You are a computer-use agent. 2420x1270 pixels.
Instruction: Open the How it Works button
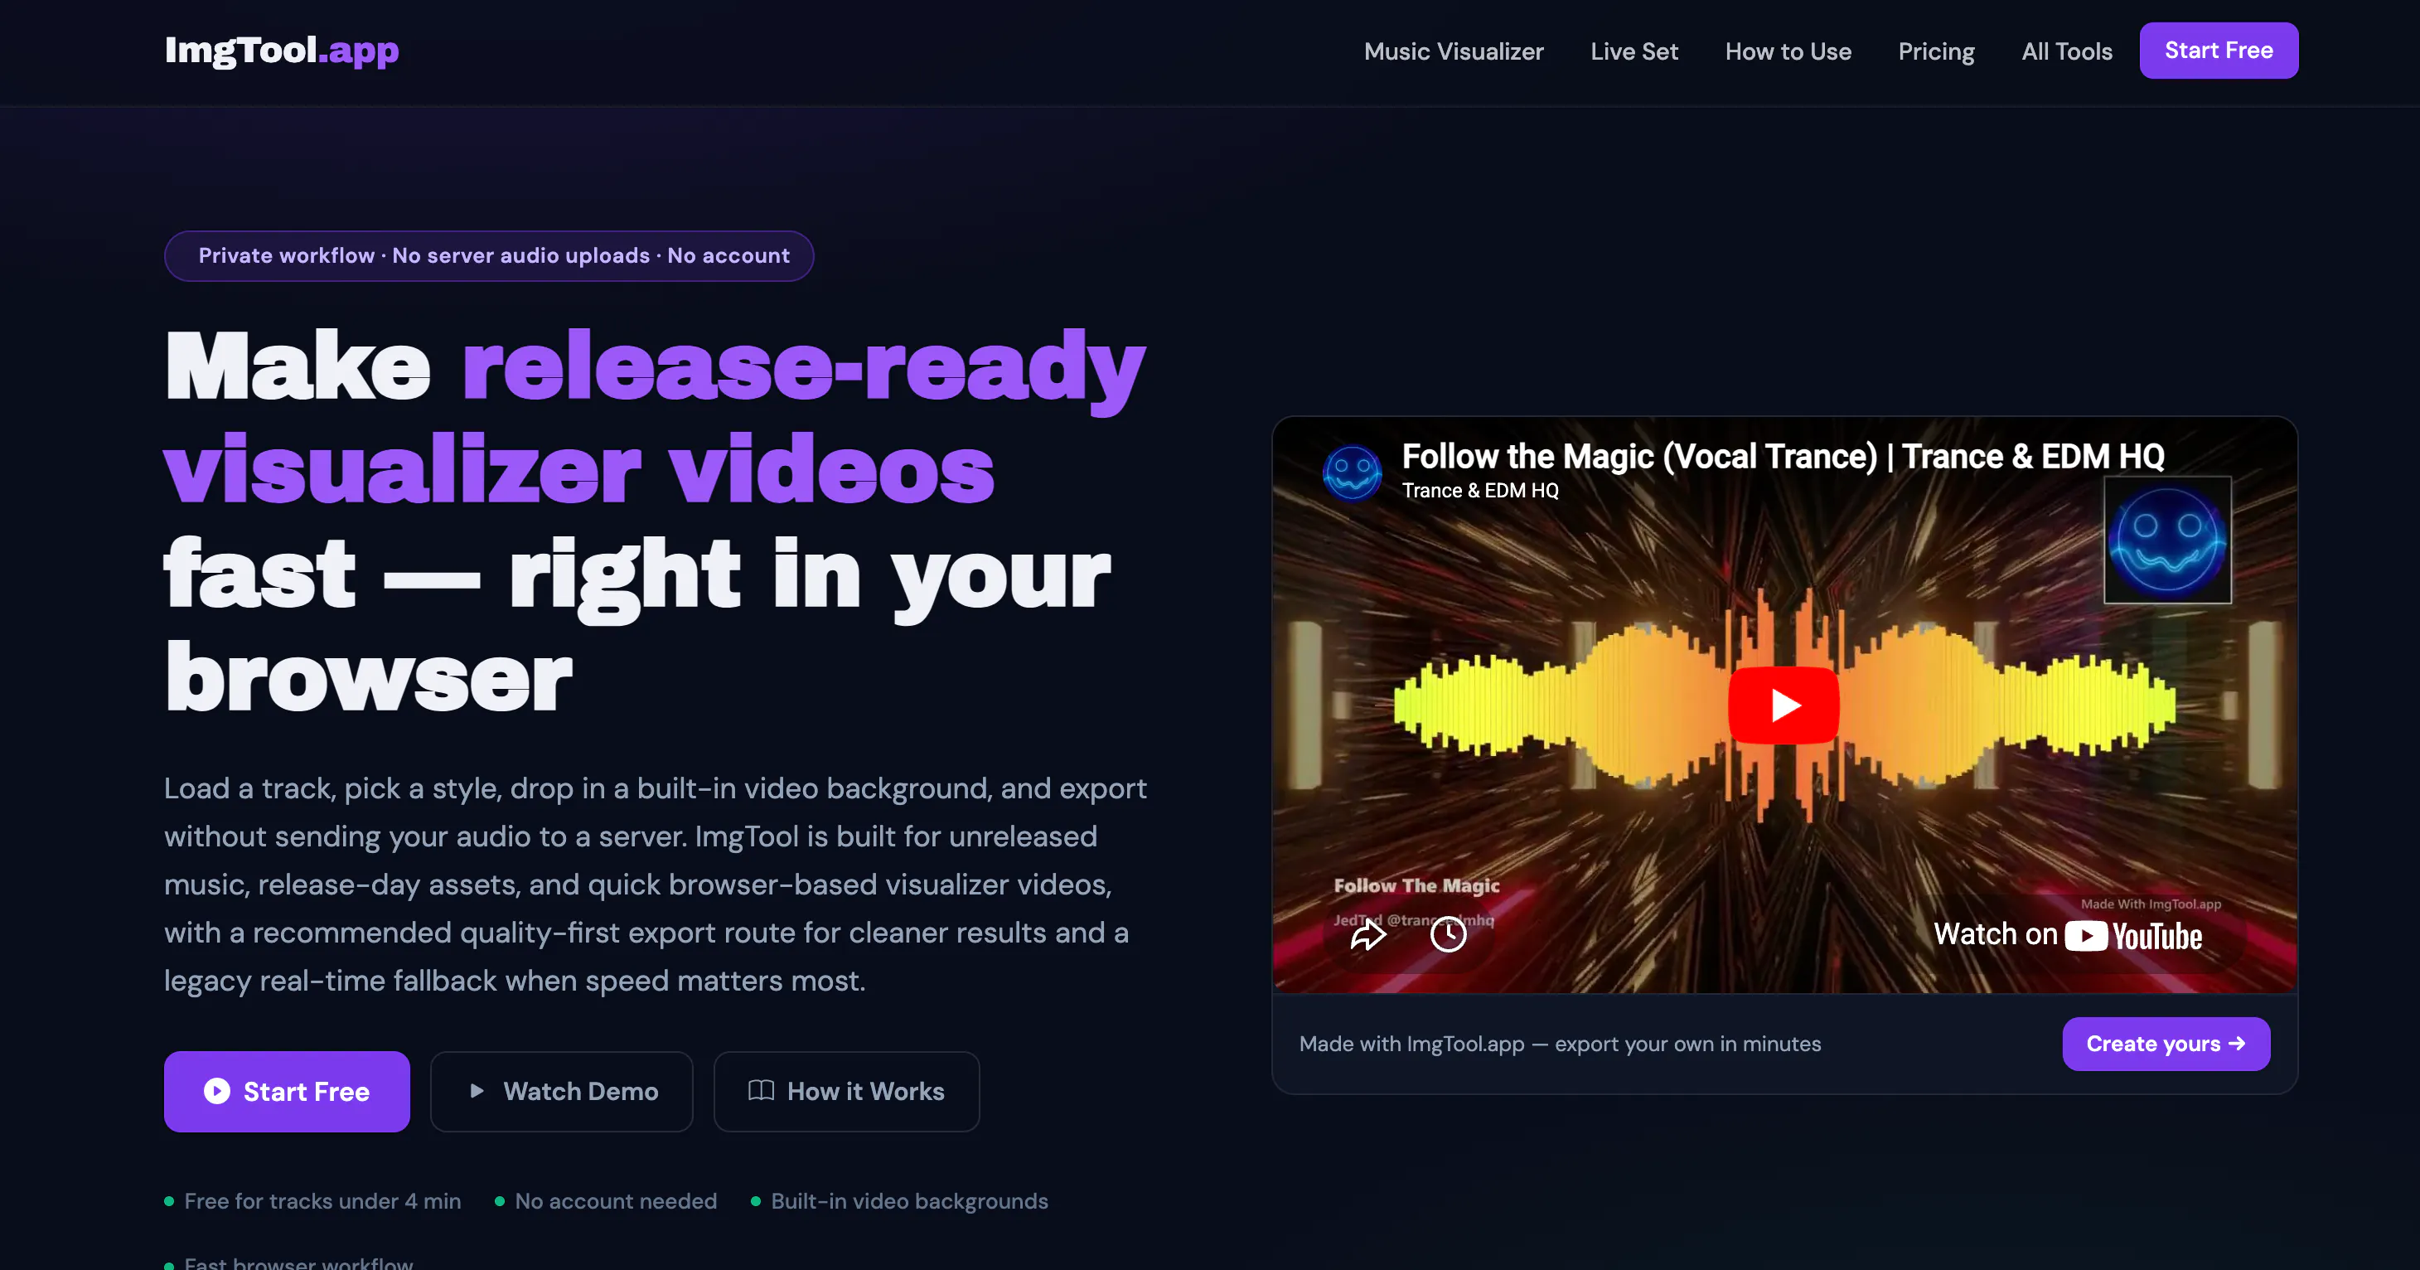tap(846, 1092)
